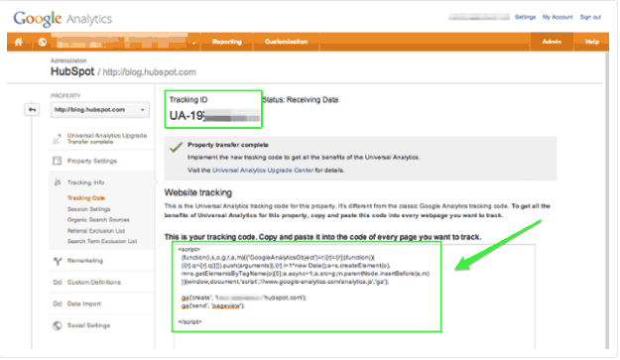Click the Website tracking heading
Viewport: 620px width, 360px height.
tap(198, 192)
